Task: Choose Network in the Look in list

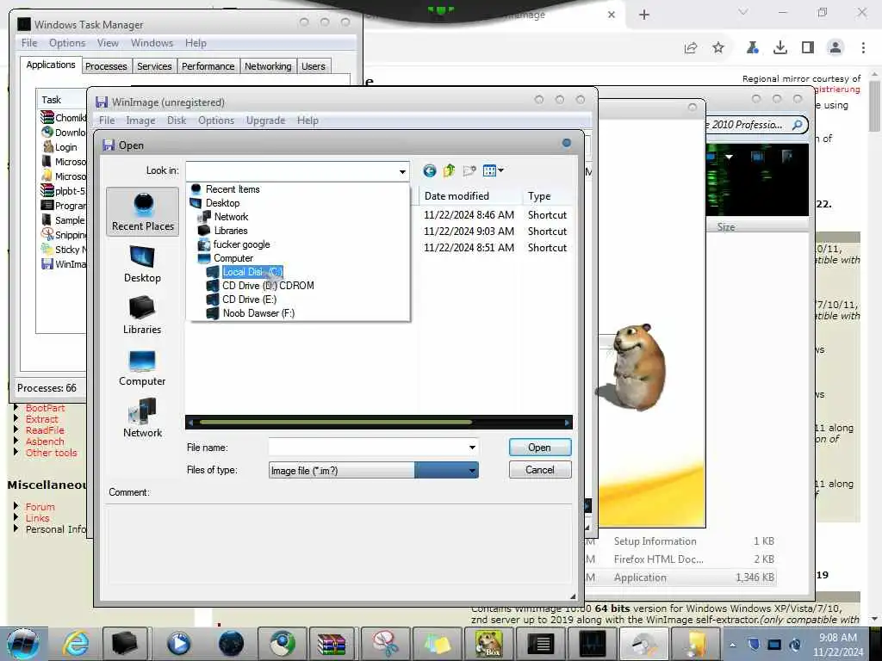Action: point(231,216)
